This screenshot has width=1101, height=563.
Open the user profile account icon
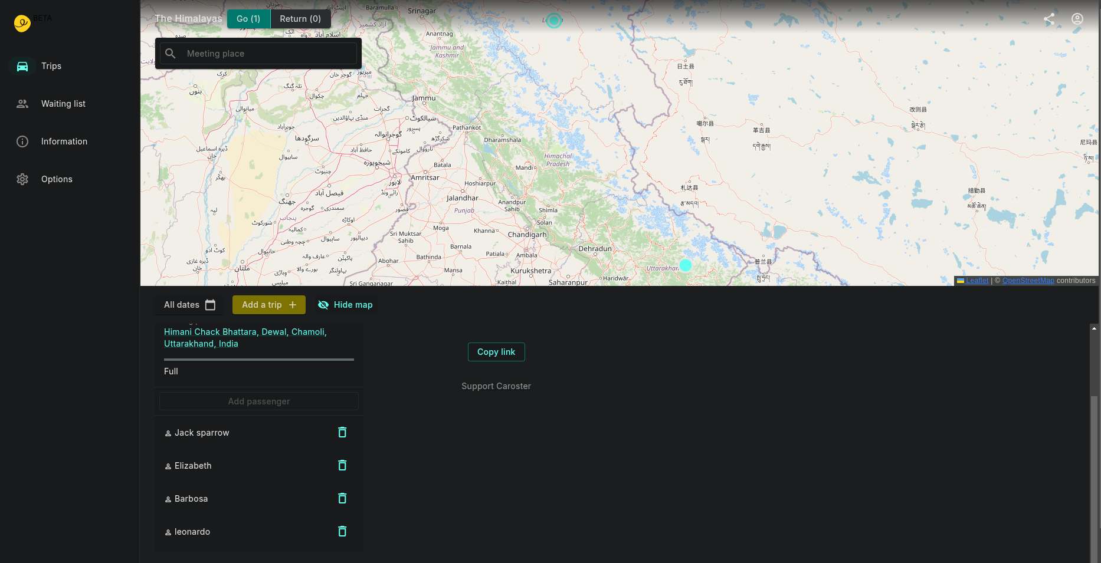[x=1077, y=19]
